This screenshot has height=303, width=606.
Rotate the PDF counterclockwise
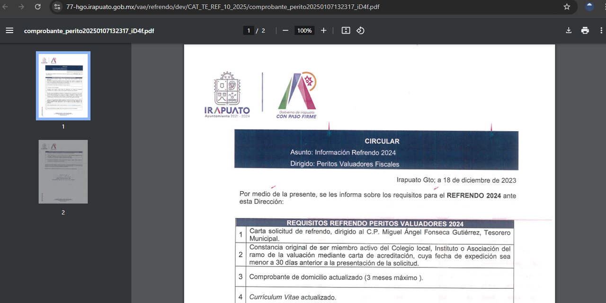(x=360, y=30)
